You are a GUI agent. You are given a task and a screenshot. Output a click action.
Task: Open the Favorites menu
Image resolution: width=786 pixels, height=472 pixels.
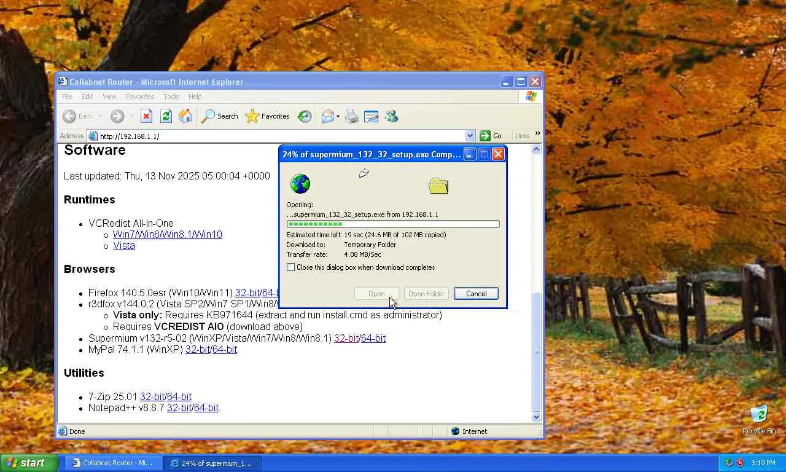coord(140,96)
